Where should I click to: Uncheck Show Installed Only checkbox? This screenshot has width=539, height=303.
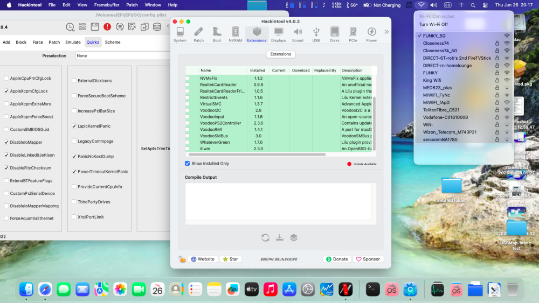point(188,163)
